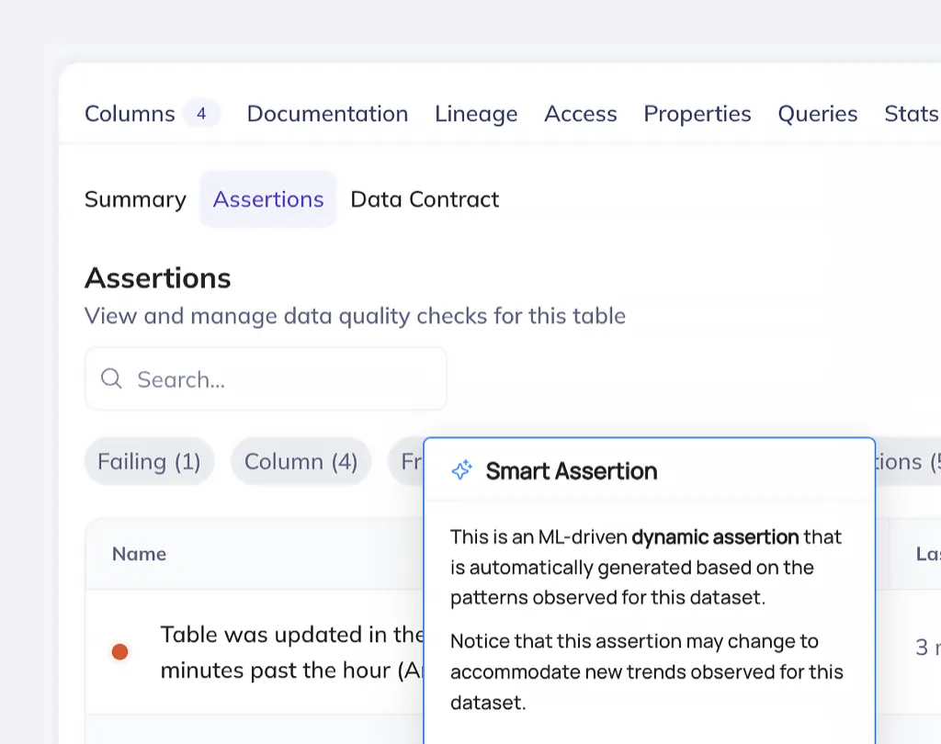Open the Data Contract sub-tab
This screenshot has width=941, height=744.
[x=425, y=199]
